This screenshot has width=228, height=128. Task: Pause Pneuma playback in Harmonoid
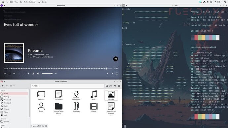coord(10,74)
